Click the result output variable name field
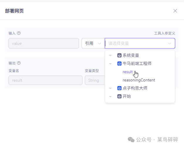Screen dimensions: 184x147 (x=45, y=80)
